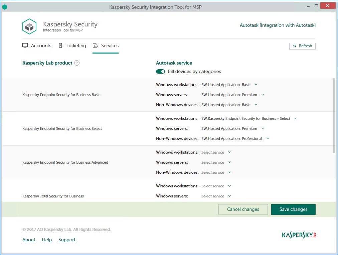The image size is (338, 255).
Task: Open Non-Windows devices dropdown for Business Advanced
Action: coord(229,172)
